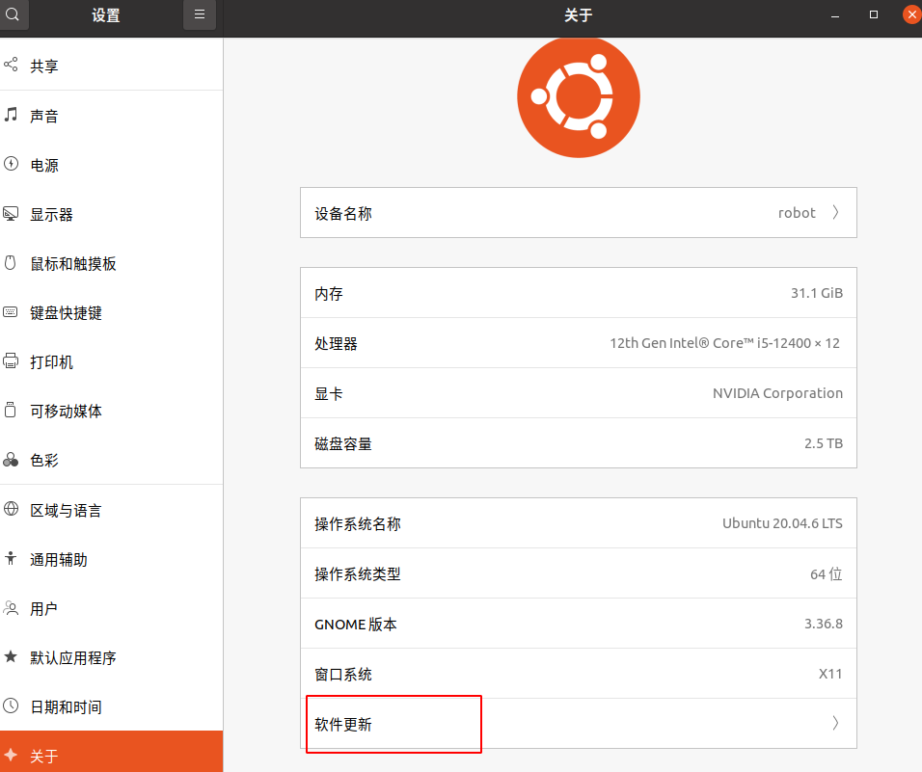Viewport: 922px width, 772px height.
Task: Open Users (用户) settings panel
Action: (44, 609)
